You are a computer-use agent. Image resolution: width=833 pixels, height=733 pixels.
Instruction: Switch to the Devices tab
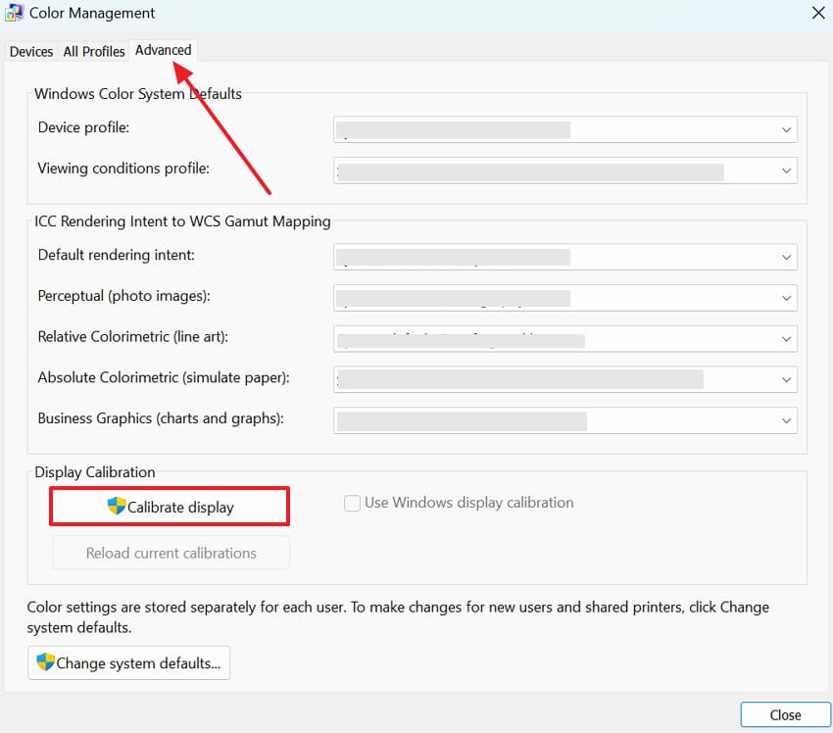pyautogui.click(x=31, y=52)
